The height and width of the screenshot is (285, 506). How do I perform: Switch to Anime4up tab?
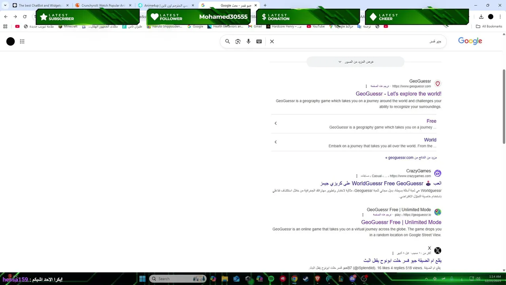click(166, 6)
